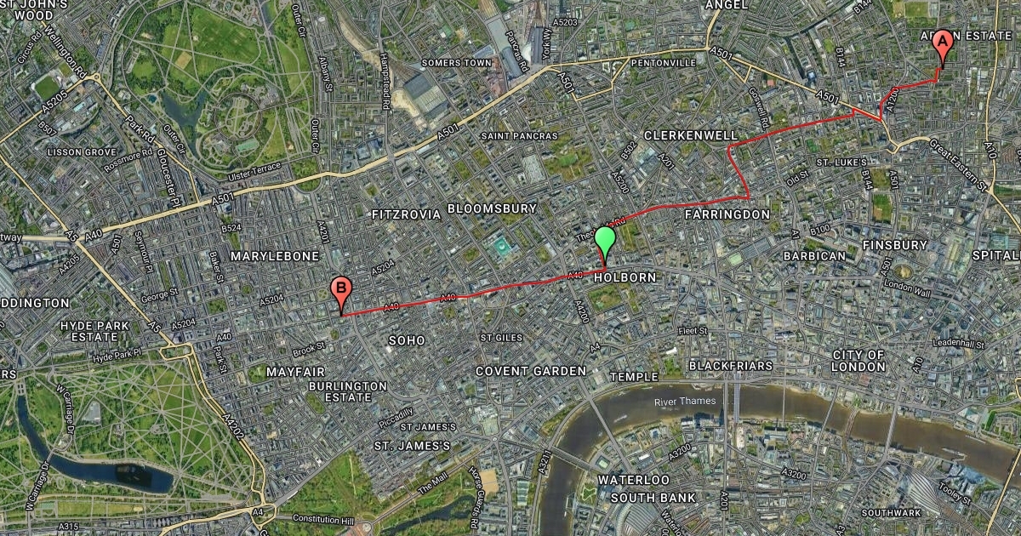Click the FITZROVIA label
1021x536 pixels.
click(403, 215)
